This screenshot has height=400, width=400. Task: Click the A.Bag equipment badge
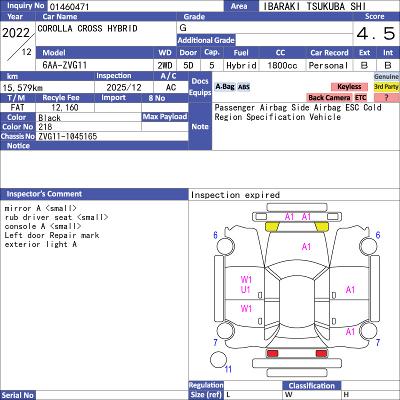point(224,87)
